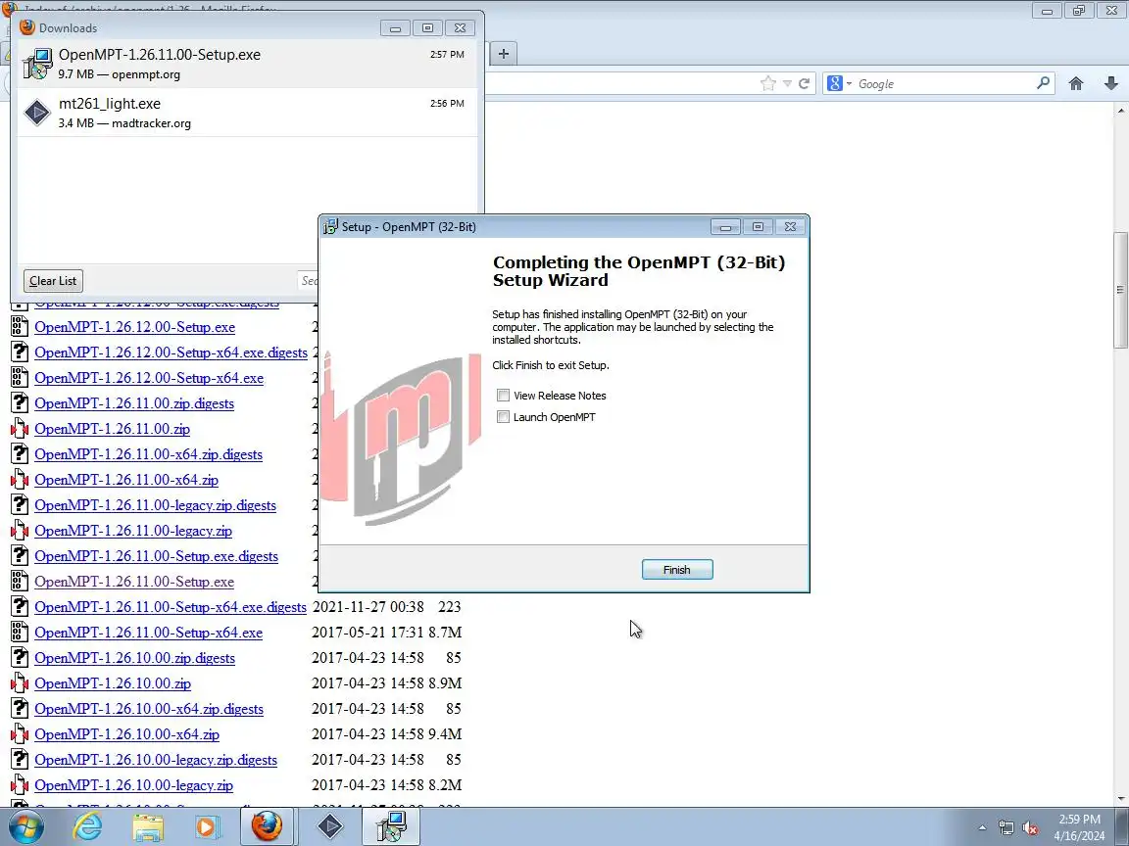
Task: Click the OpenMPT setup download file icon
Action: 36,64
